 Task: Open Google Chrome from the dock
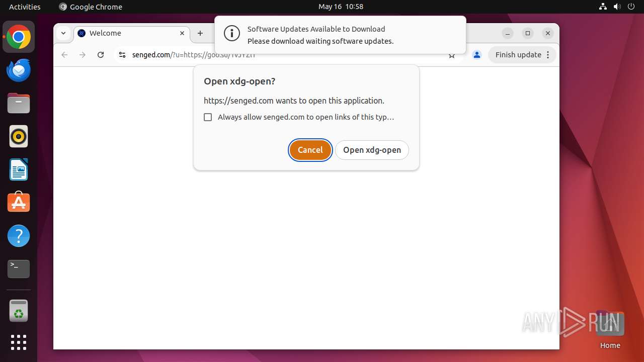click(19, 37)
